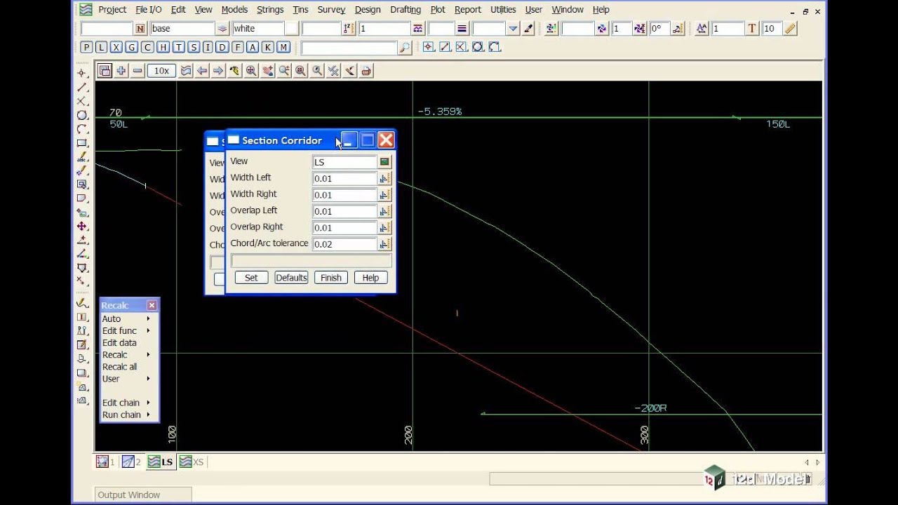
Task: Open Width Left measure picker icon
Action: [384, 178]
